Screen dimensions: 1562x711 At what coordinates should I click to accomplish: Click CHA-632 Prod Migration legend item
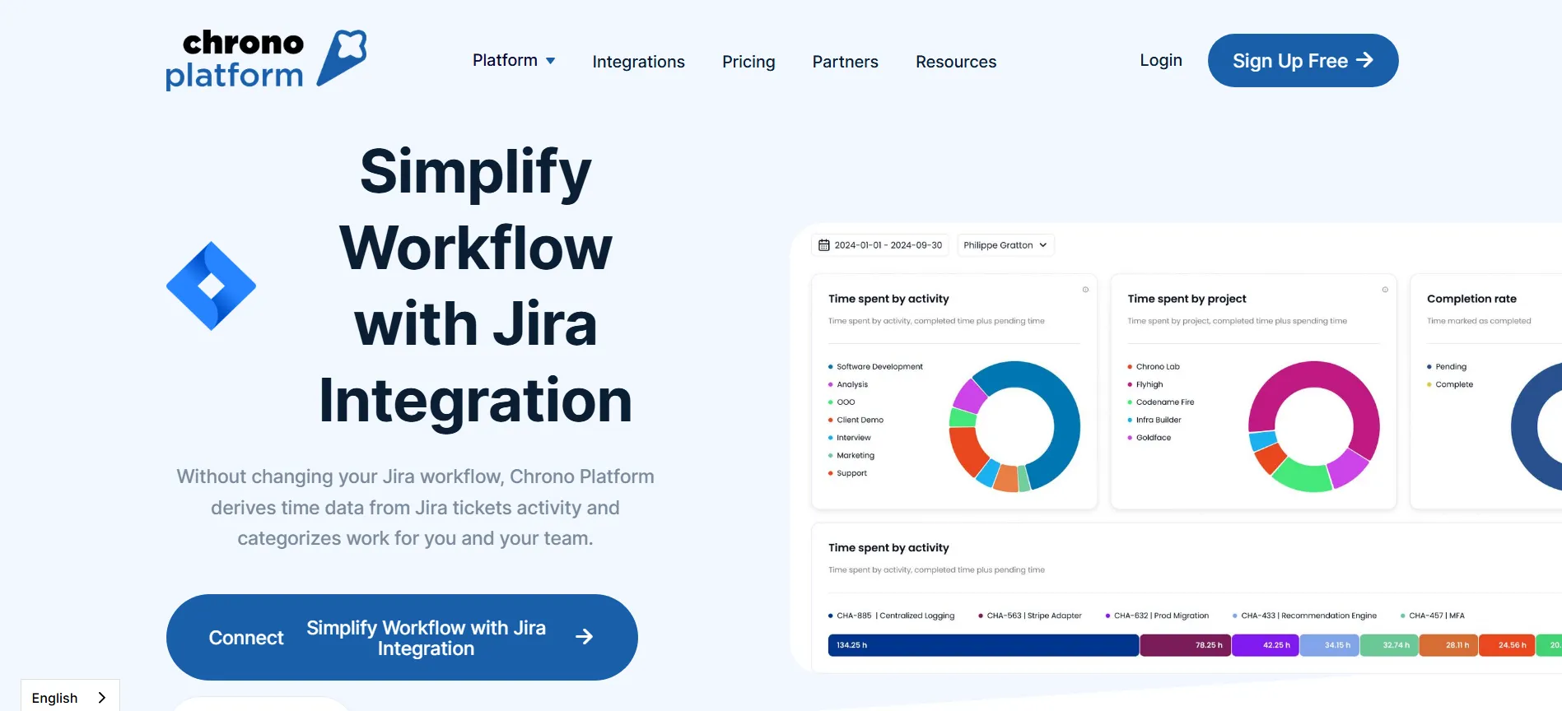[1157, 616]
